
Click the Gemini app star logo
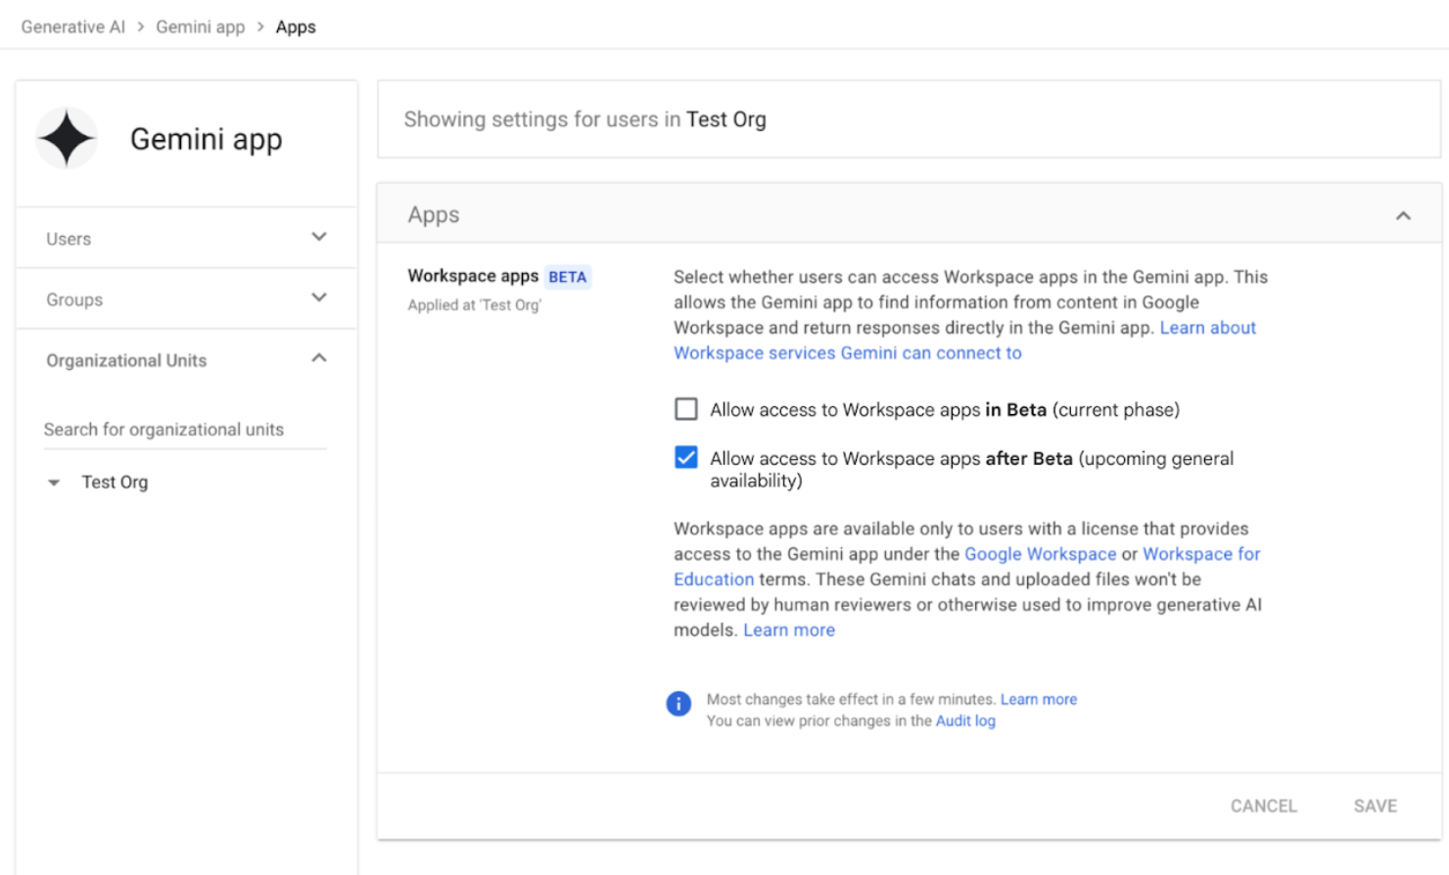tap(67, 138)
